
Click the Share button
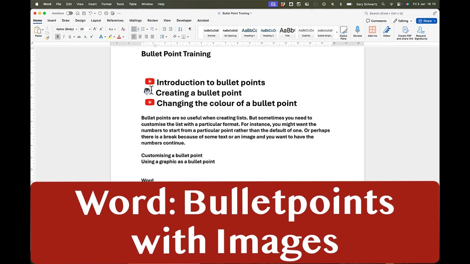click(426, 21)
